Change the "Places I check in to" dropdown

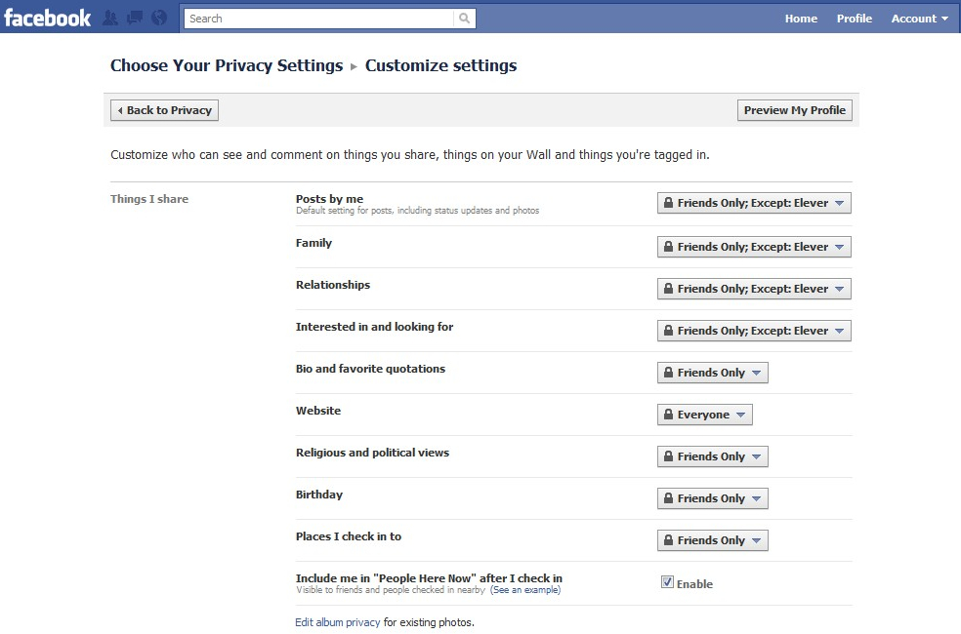click(712, 540)
